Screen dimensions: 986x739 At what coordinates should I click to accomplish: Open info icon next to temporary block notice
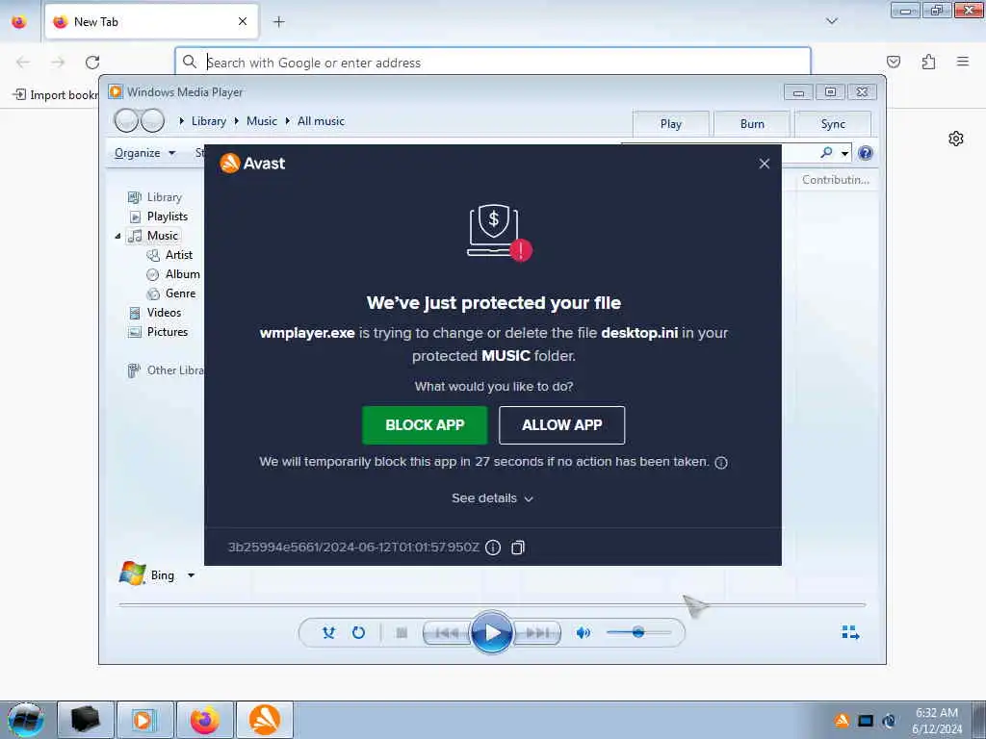(721, 463)
